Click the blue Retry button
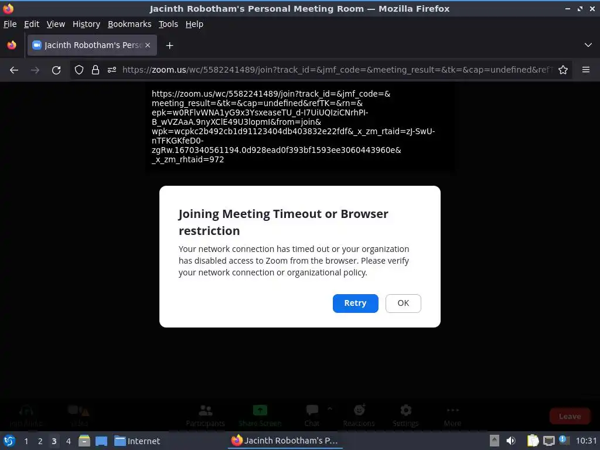Viewport: 600px width, 450px height. coord(355,303)
